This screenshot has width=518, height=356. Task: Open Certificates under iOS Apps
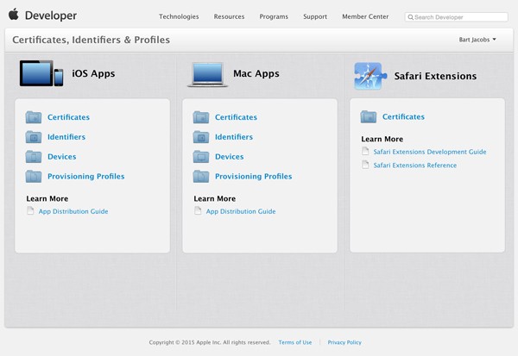[x=68, y=117]
